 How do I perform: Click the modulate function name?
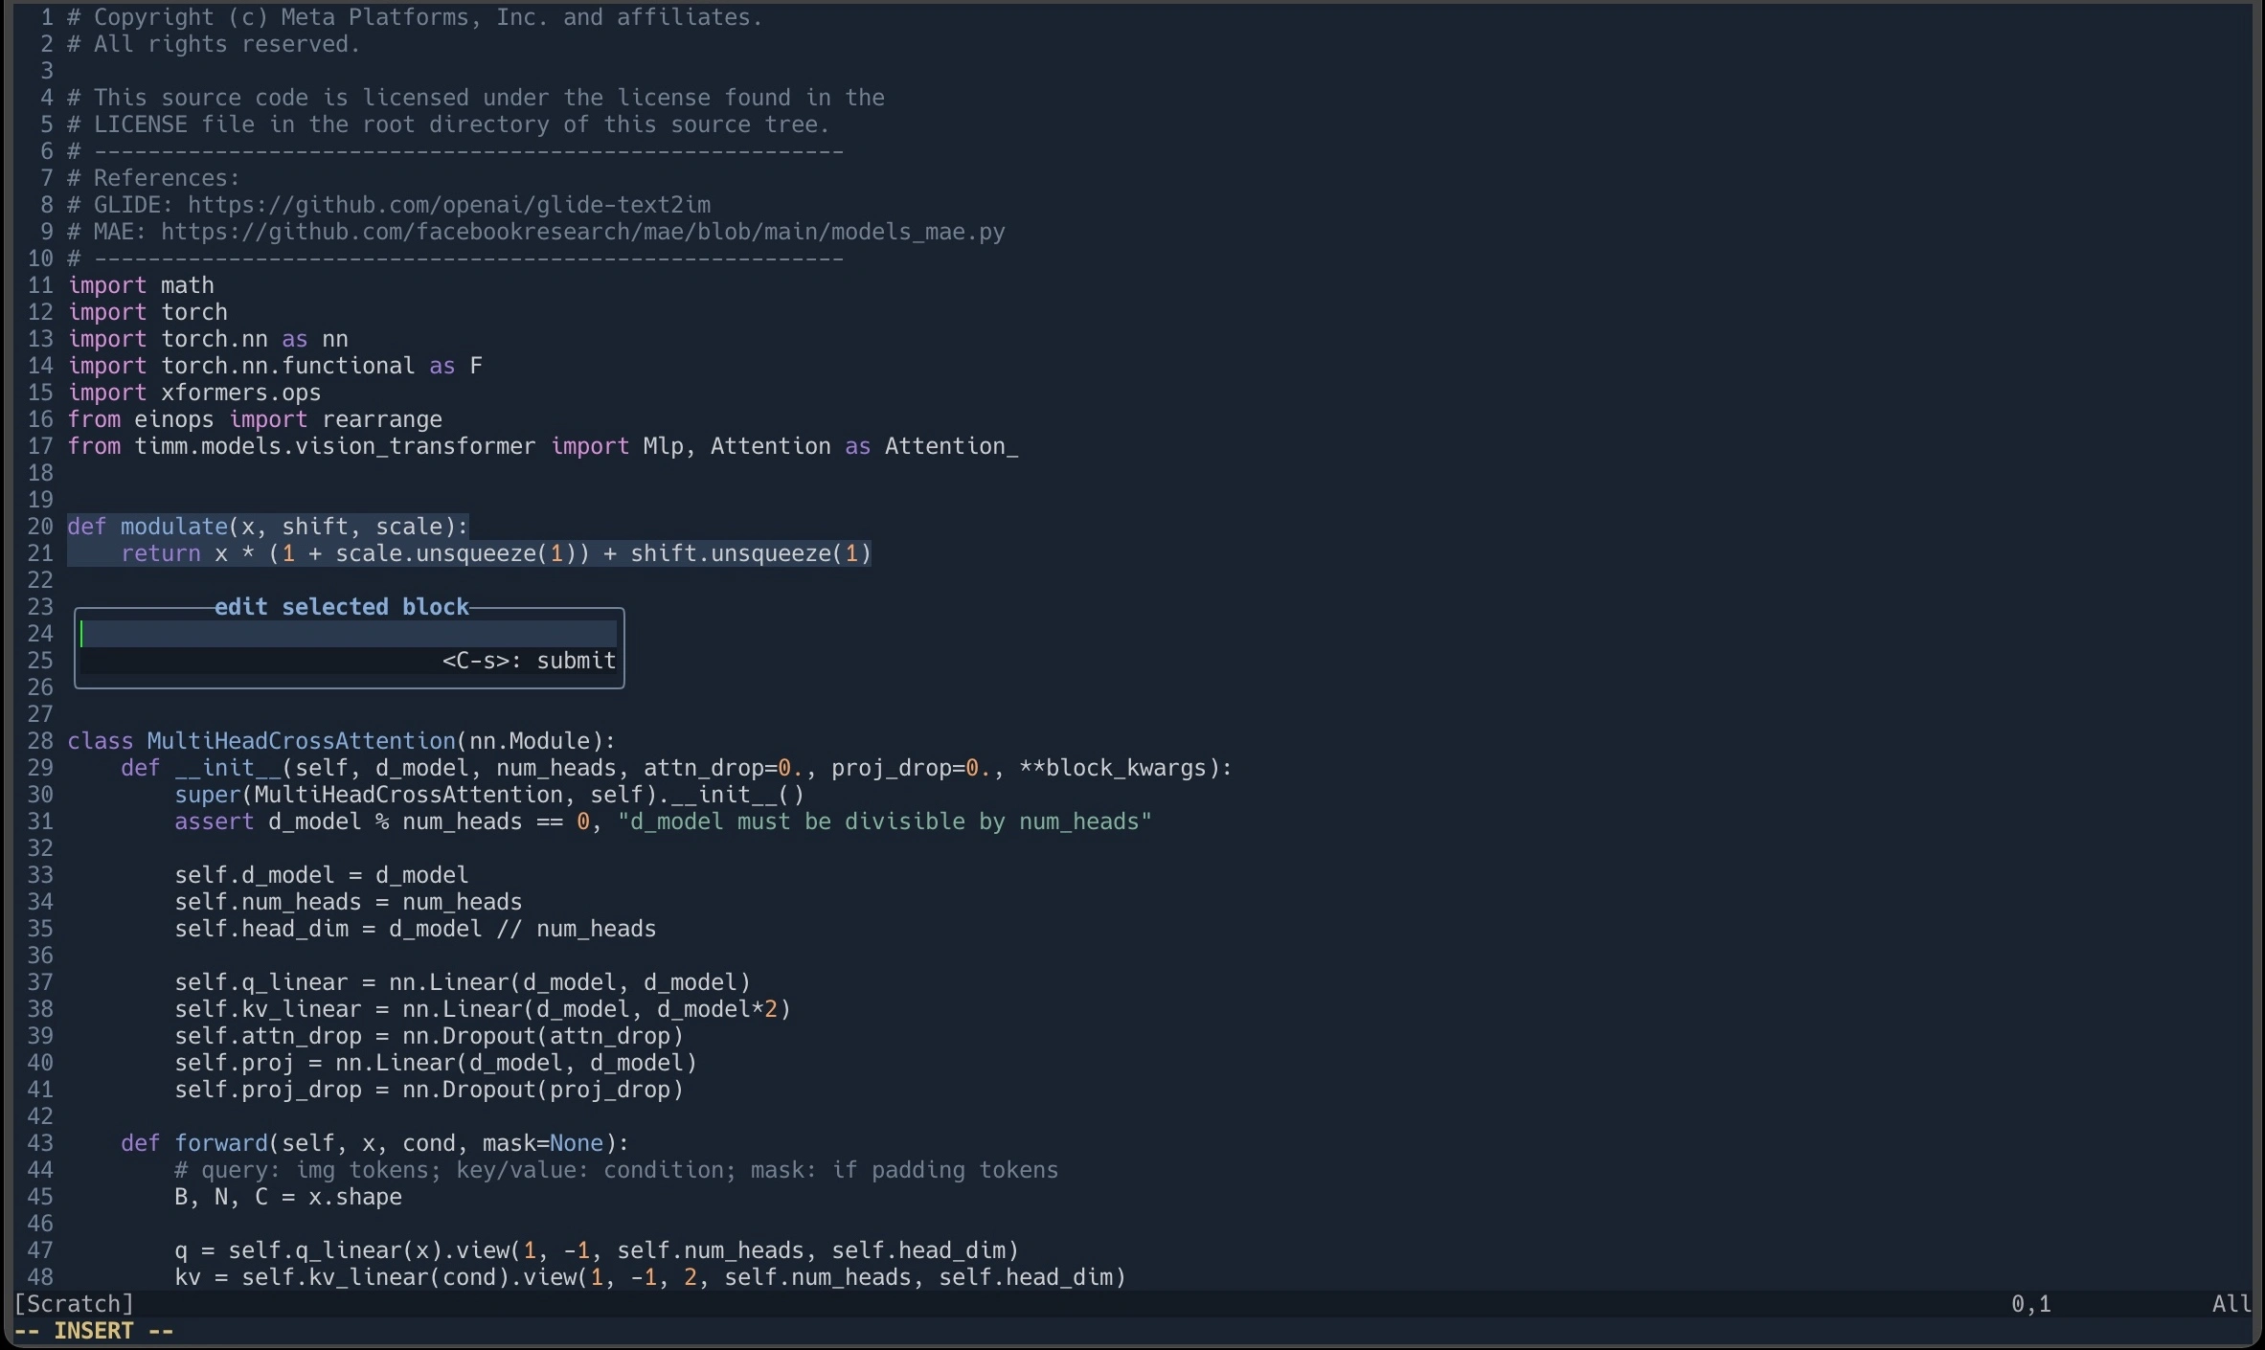click(173, 527)
